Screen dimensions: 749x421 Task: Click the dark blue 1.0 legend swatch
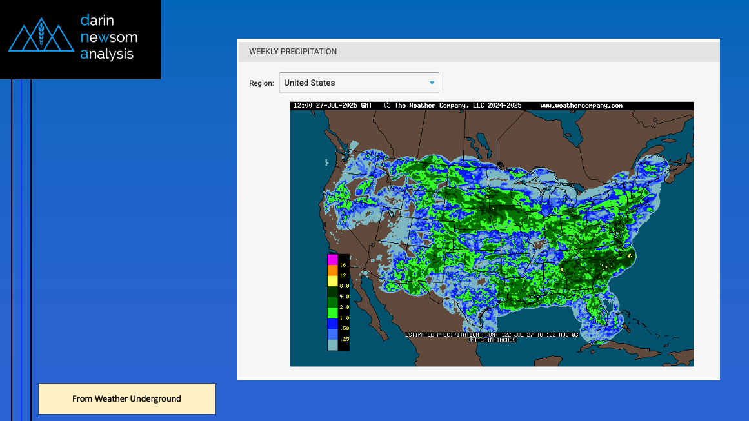[x=332, y=324]
